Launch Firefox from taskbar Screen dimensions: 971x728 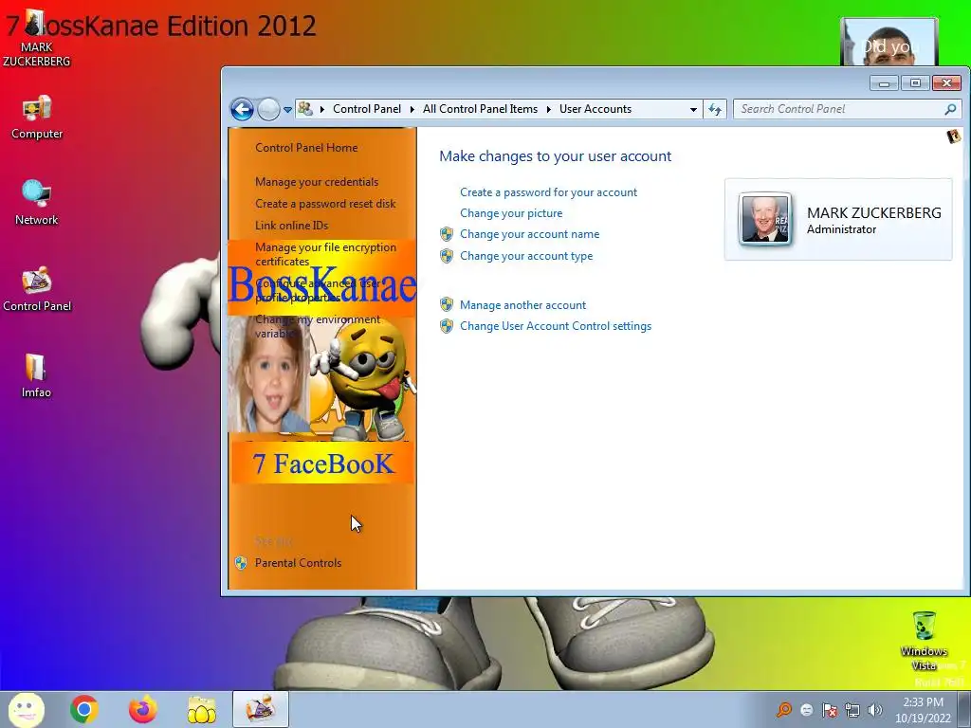(x=142, y=709)
